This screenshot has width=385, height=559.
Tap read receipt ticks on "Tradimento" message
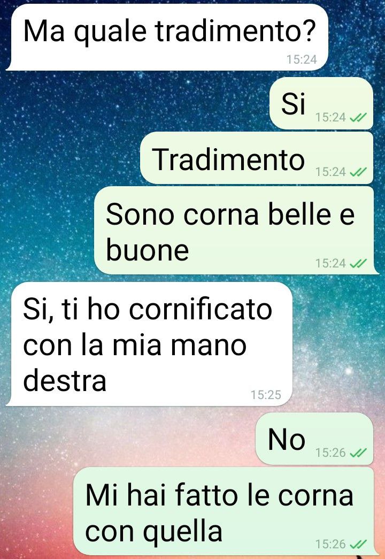[358, 172]
